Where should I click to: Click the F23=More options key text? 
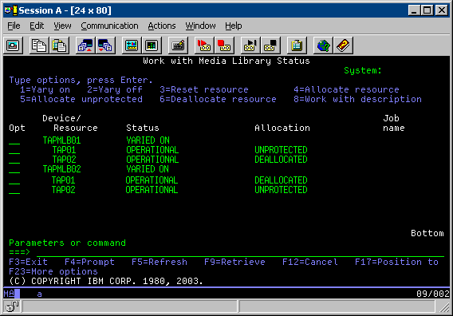[x=53, y=271]
